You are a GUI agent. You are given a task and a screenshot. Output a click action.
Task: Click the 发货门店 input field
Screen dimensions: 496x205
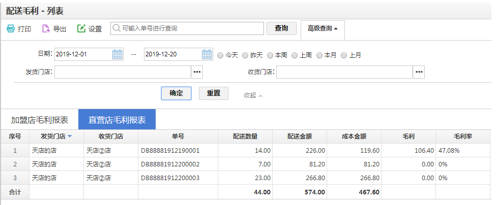tap(123, 72)
